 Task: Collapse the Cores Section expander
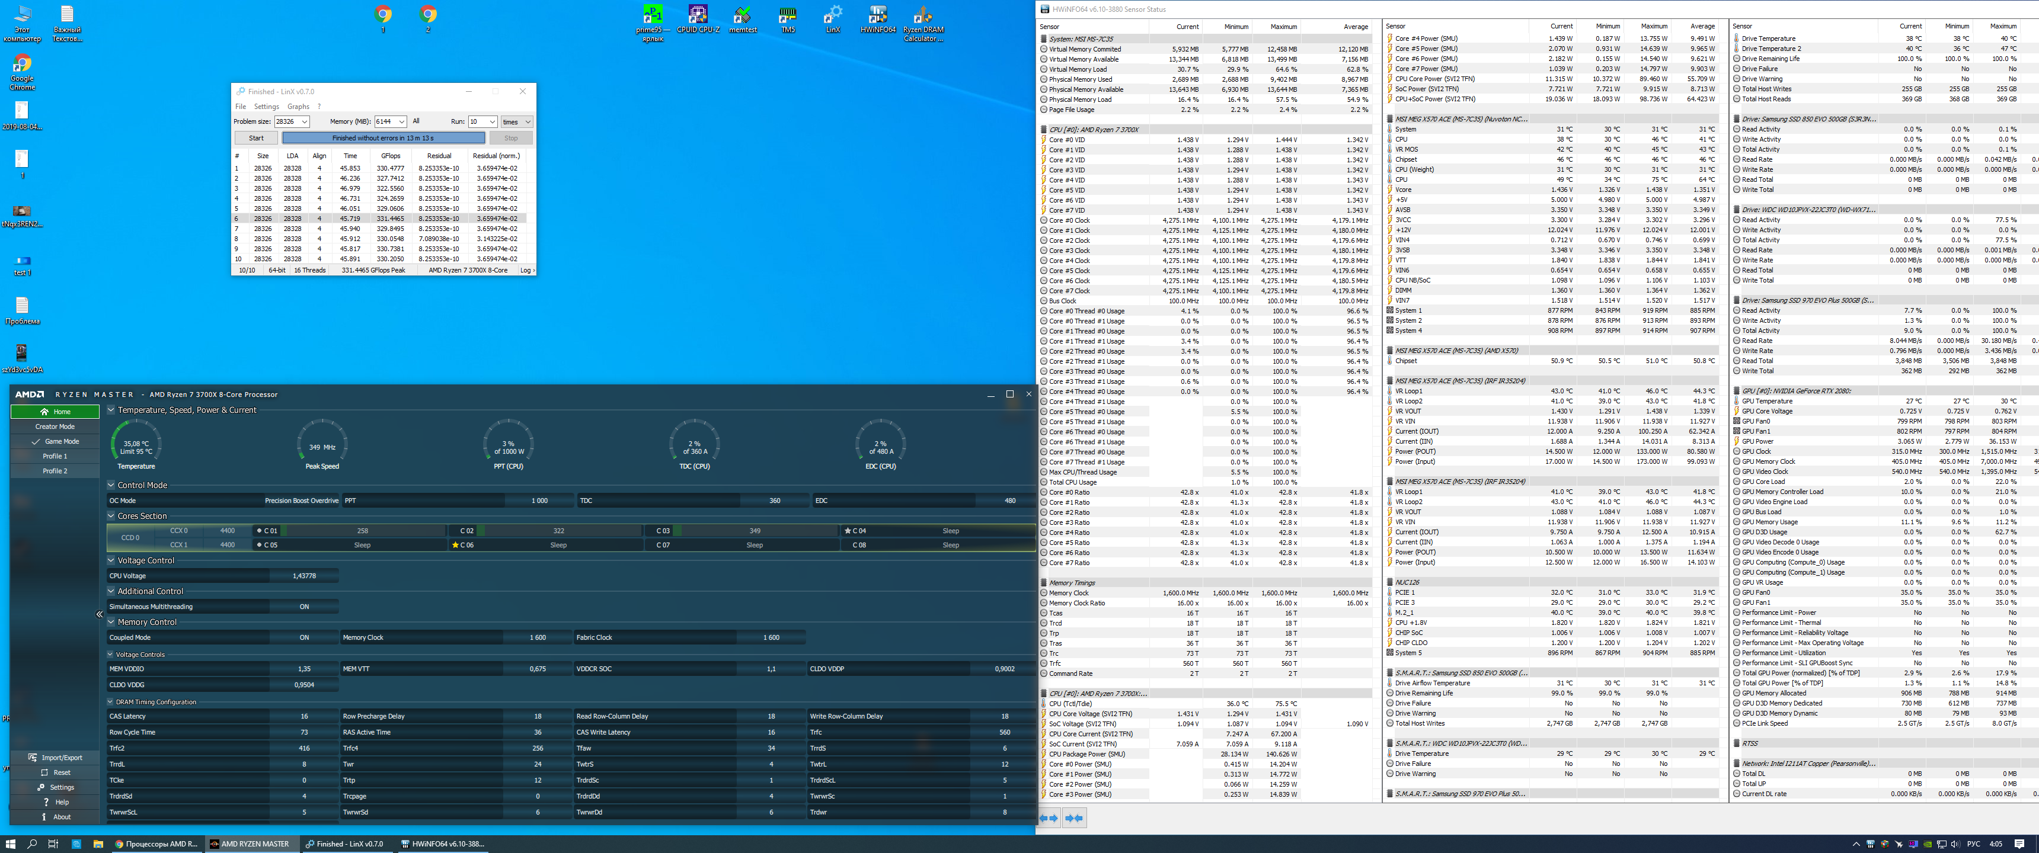[111, 516]
